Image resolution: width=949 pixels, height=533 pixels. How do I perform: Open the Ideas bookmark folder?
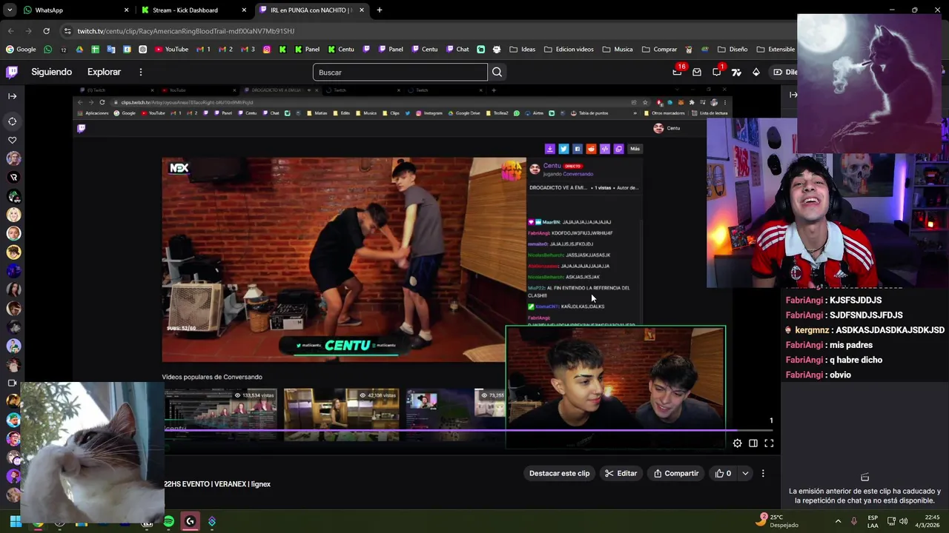[523, 50]
